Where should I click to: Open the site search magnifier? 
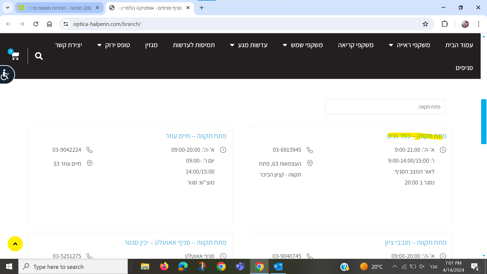click(39, 56)
